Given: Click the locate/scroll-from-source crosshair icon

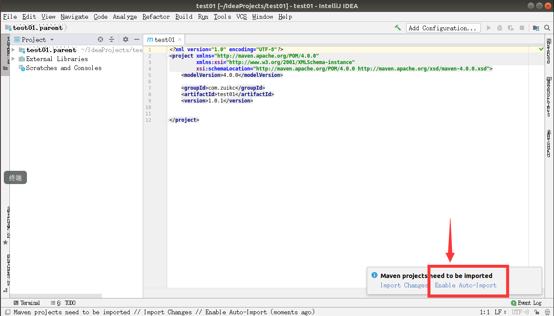Looking at the screenshot, I should [100, 39].
